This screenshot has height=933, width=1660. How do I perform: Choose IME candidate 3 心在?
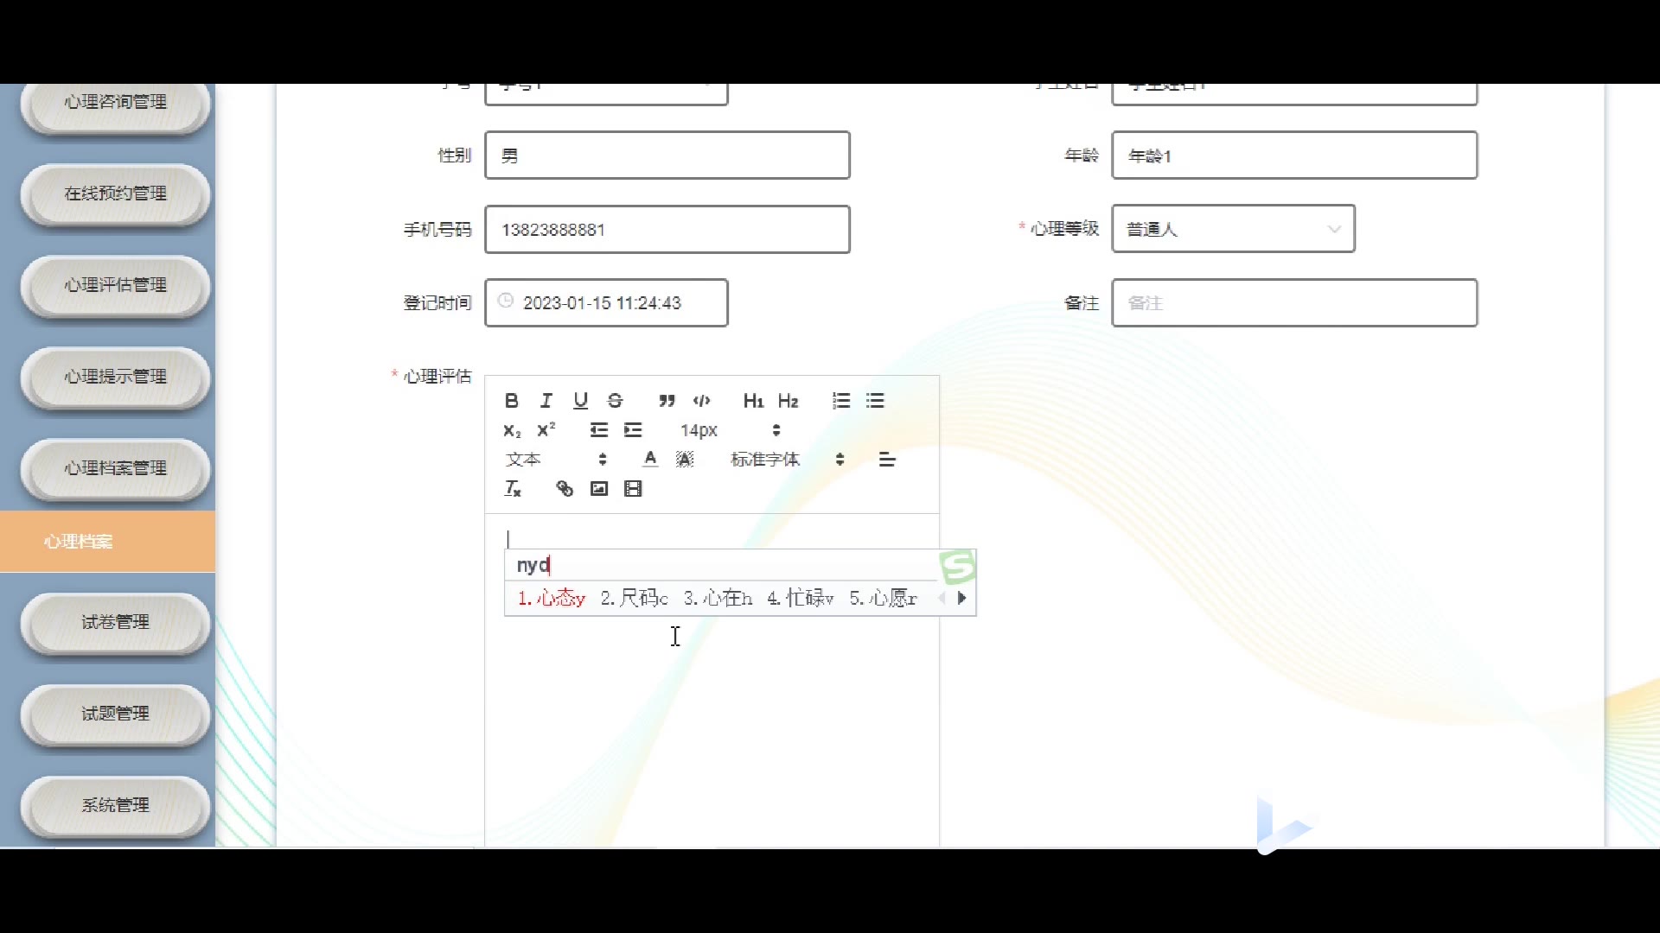click(718, 598)
